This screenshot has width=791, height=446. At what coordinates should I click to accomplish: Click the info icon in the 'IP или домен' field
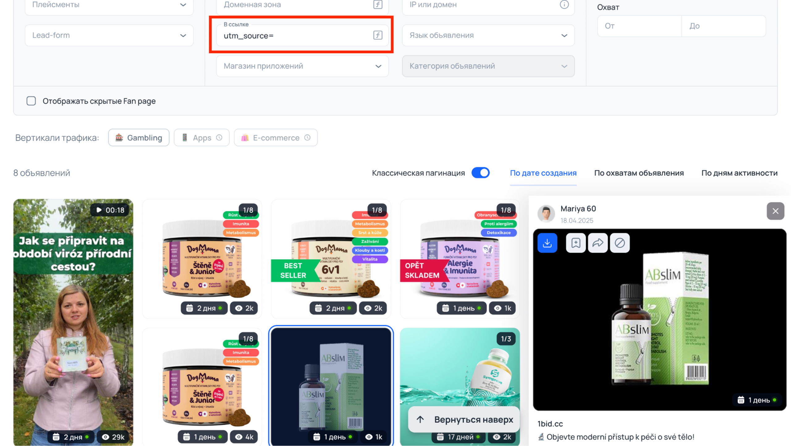point(564,5)
